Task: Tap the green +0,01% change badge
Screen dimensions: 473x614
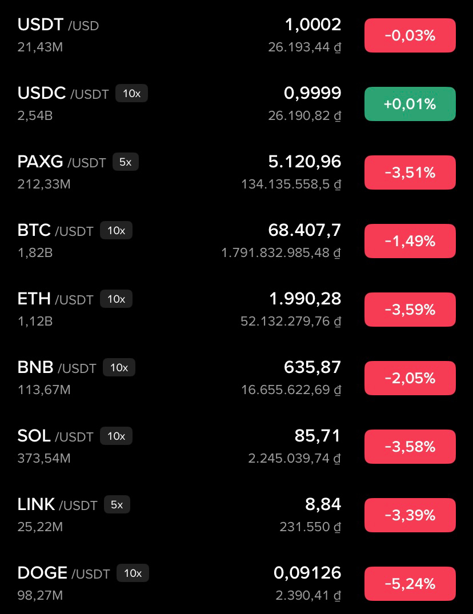Action: (x=410, y=104)
